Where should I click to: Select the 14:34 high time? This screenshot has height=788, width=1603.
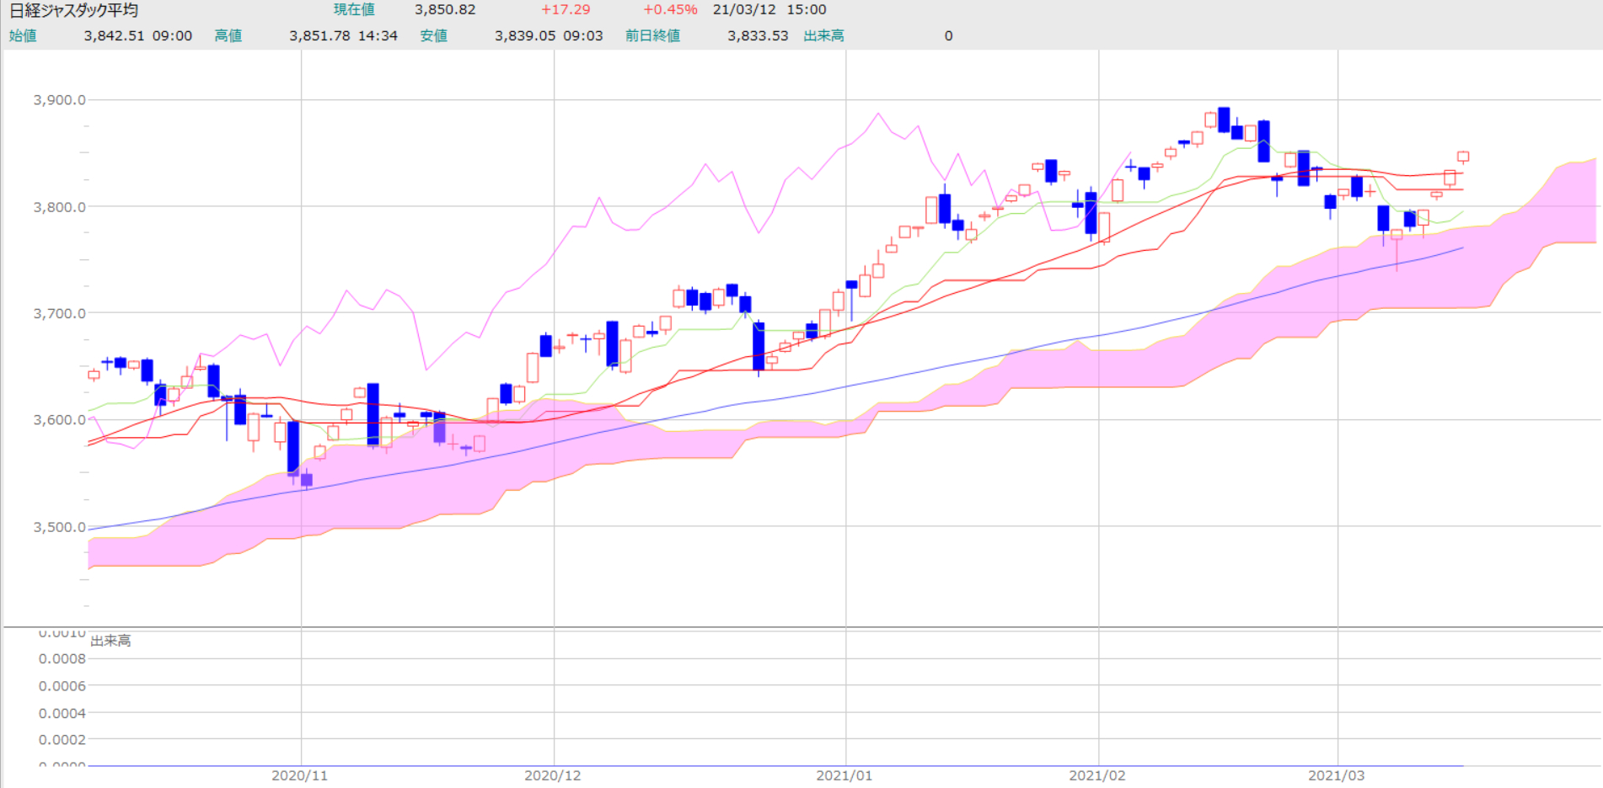[378, 36]
